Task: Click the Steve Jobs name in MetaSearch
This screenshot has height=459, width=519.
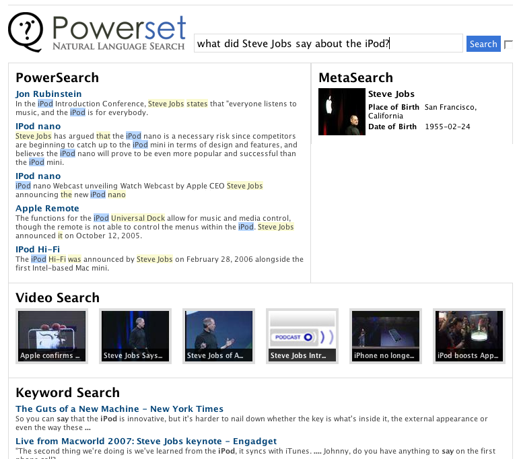Action: tap(391, 94)
